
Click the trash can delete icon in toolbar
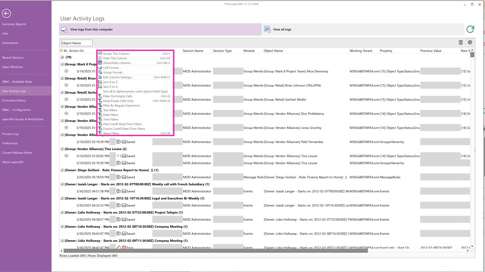coord(460,43)
